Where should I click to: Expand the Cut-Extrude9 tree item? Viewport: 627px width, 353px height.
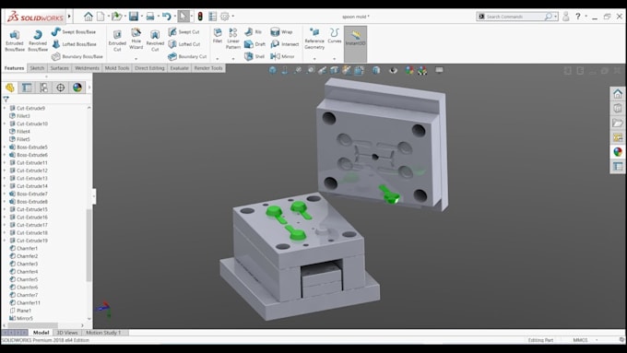click(5, 109)
